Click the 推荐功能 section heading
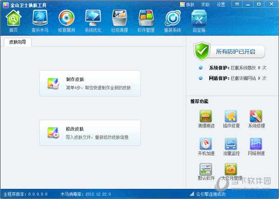 pos(199,101)
